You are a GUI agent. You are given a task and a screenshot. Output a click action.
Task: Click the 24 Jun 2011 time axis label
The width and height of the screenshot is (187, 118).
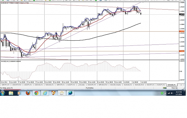(4, 82)
